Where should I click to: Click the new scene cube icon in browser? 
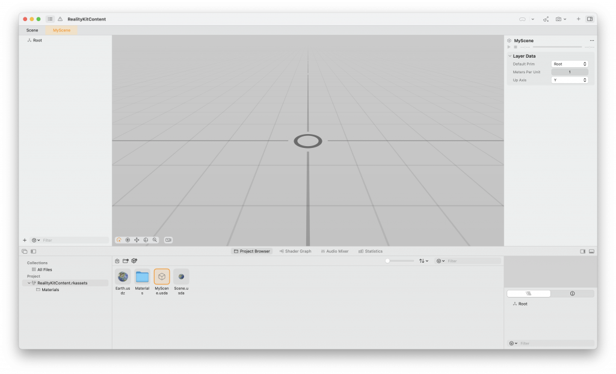(134, 261)
